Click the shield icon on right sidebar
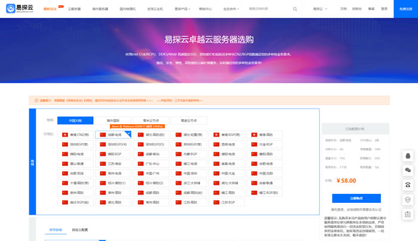The width and height of the screenshot is (418, 241). coord(408,199)
